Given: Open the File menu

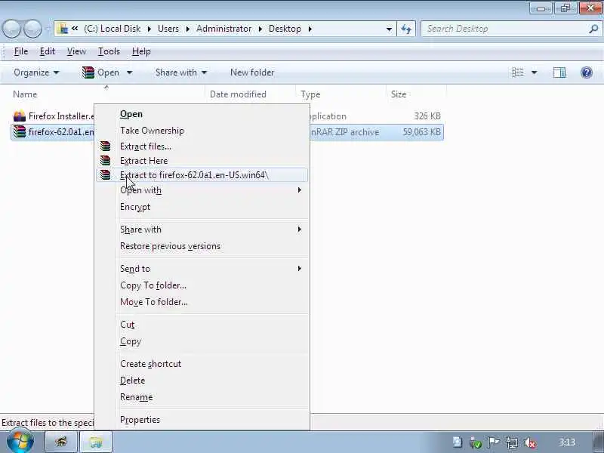Looking at the screenshot, I should click(21, 51).
